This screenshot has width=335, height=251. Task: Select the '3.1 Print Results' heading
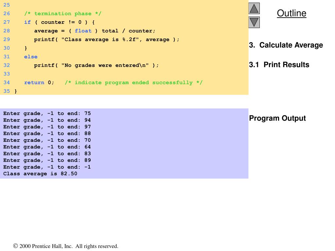[279, 65]
